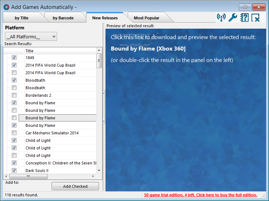Open the _All Platforms_ platform dropdown
This screenshot has width=269, height=201.
point(31,37)
